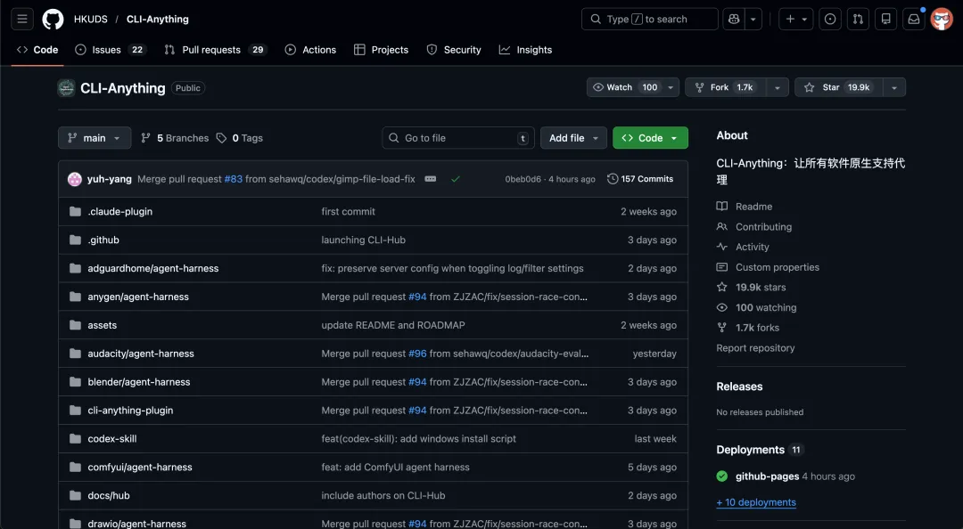The height and width of the screenshot is (529, 963).
Task: Click the docs/hub folder icon
Action: click(x=75, y=495)
